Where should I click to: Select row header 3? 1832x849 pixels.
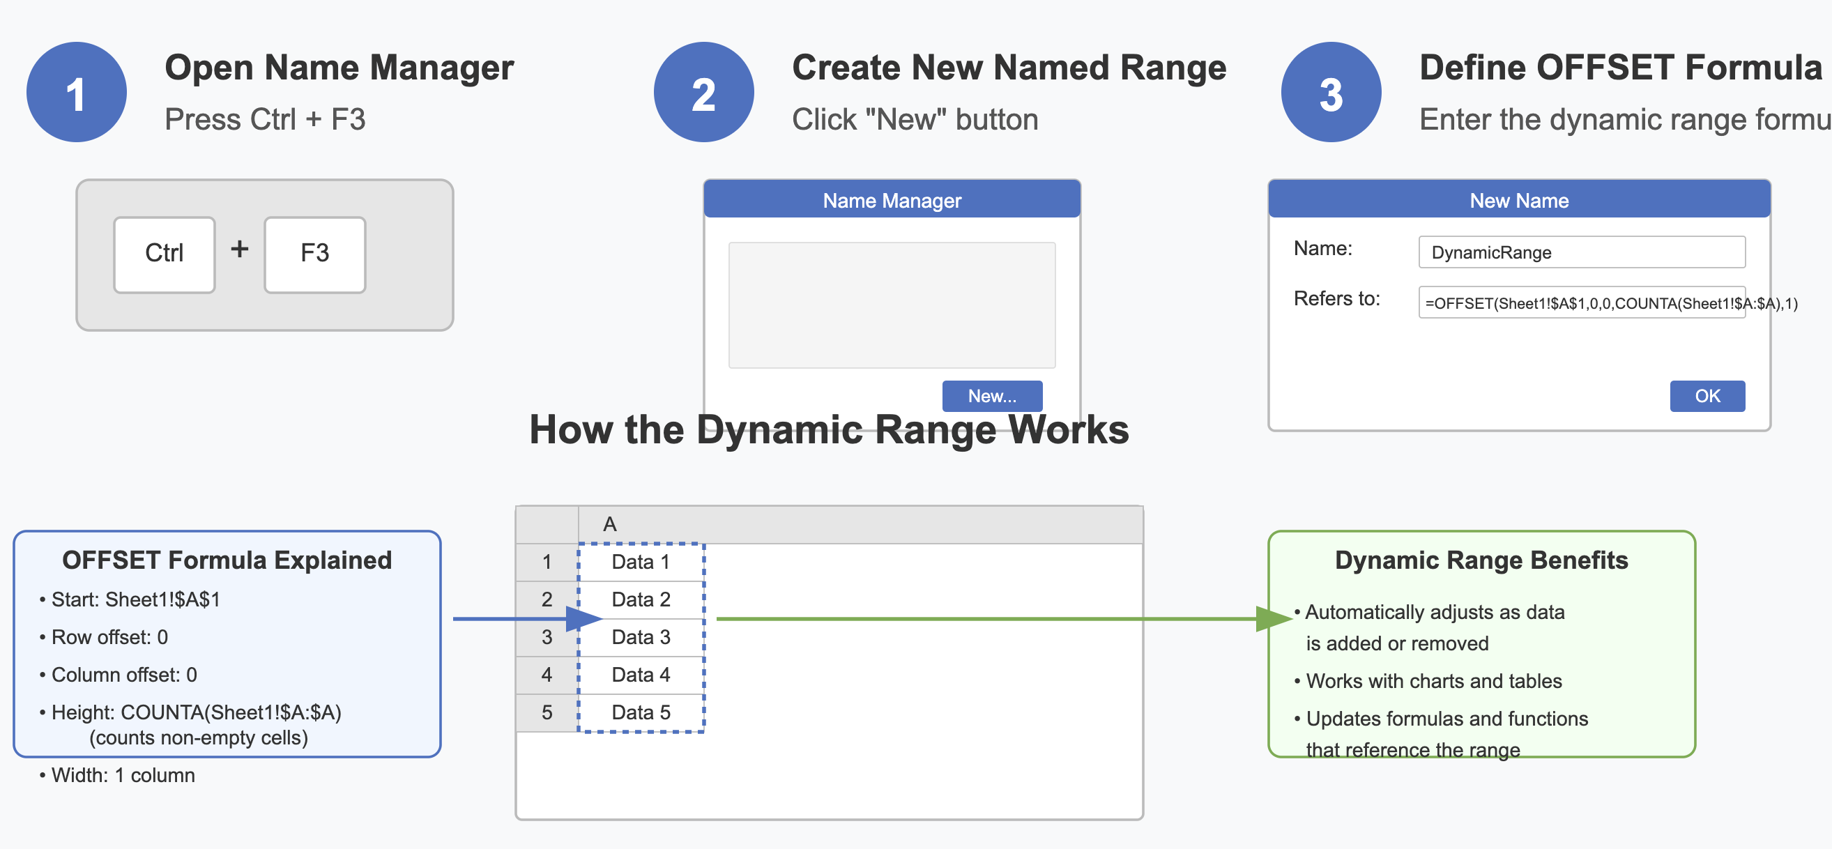547,638
